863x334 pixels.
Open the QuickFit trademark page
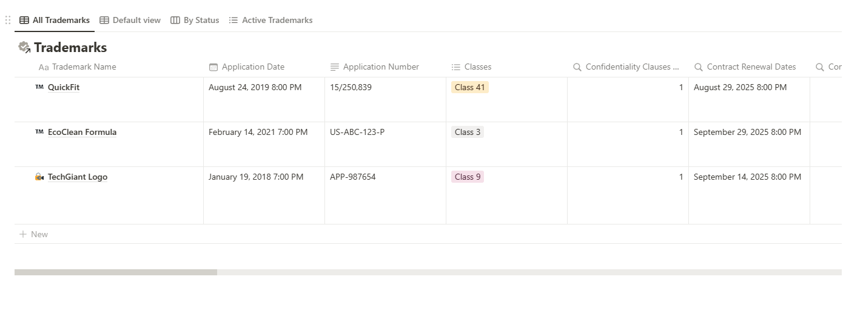[64, 87]
